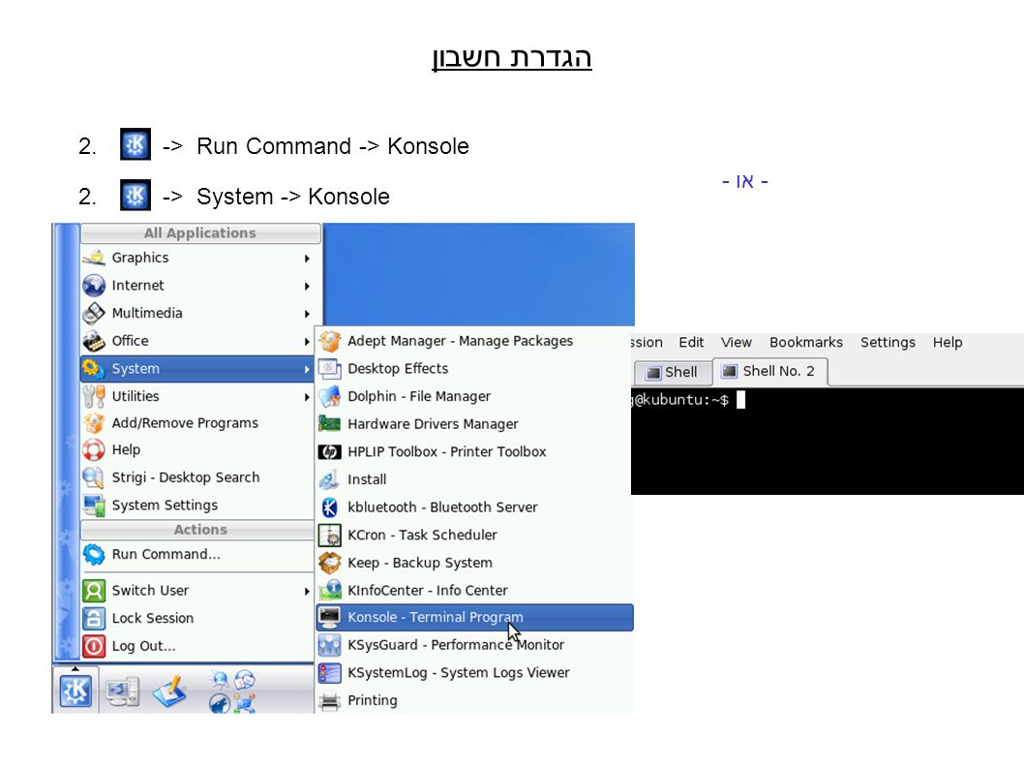The height and width of the screenshot is (768, 1024).
Task: Launch Konsole - Terminal Program entry
Action: pos(475,617)
